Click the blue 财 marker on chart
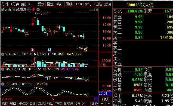Screen dimensions: 173x106 tap(49, 50)
